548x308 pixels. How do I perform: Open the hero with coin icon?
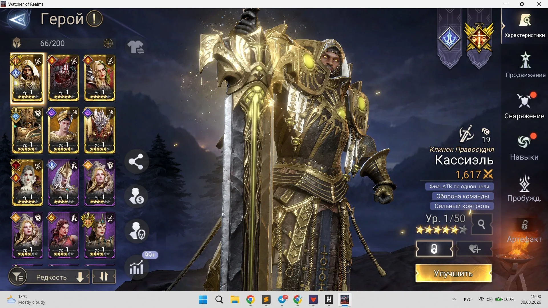pyautogui.click(x=136, y=196)
